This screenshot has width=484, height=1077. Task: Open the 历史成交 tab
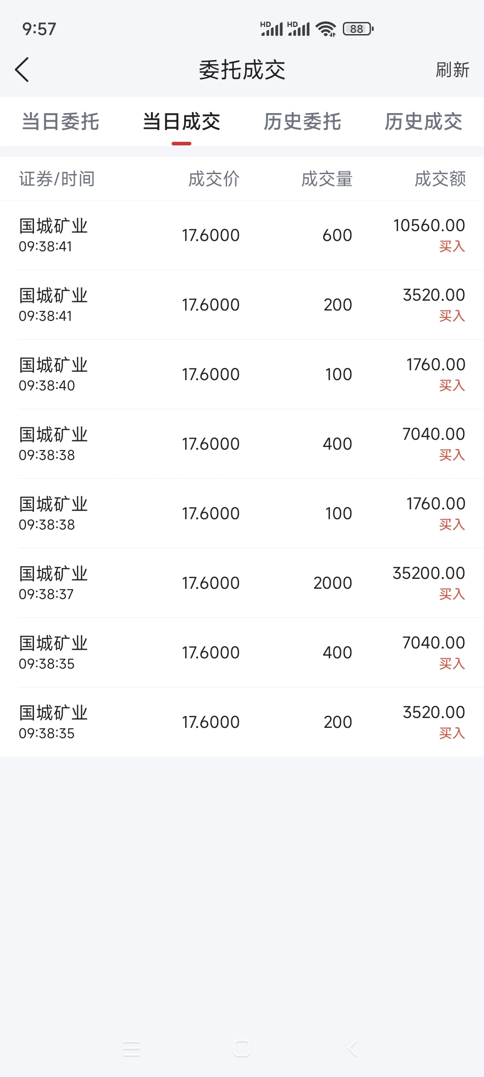click(423, 122)
